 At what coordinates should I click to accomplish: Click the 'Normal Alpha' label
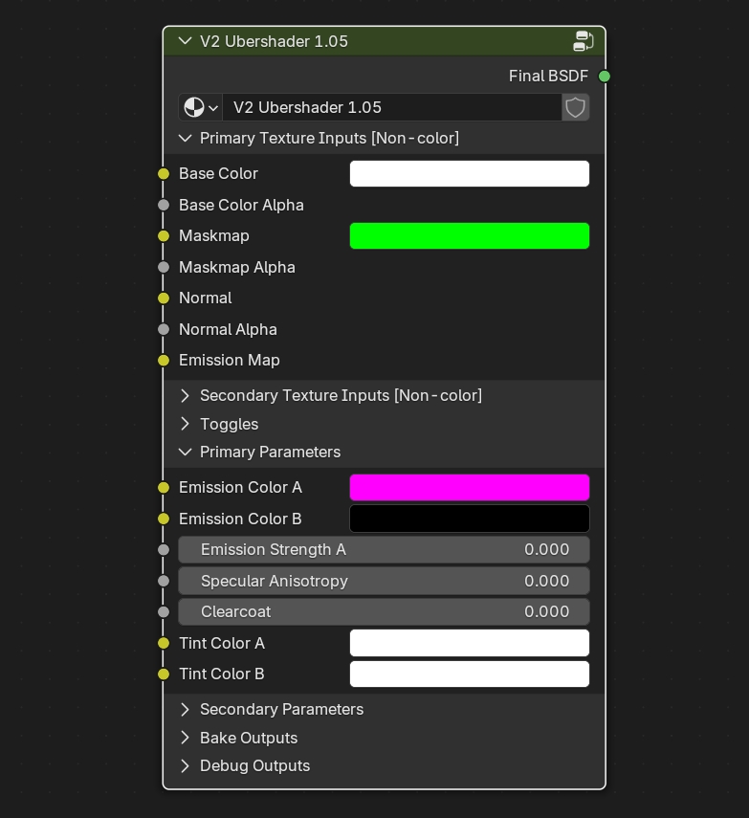(x=228, y=329)
